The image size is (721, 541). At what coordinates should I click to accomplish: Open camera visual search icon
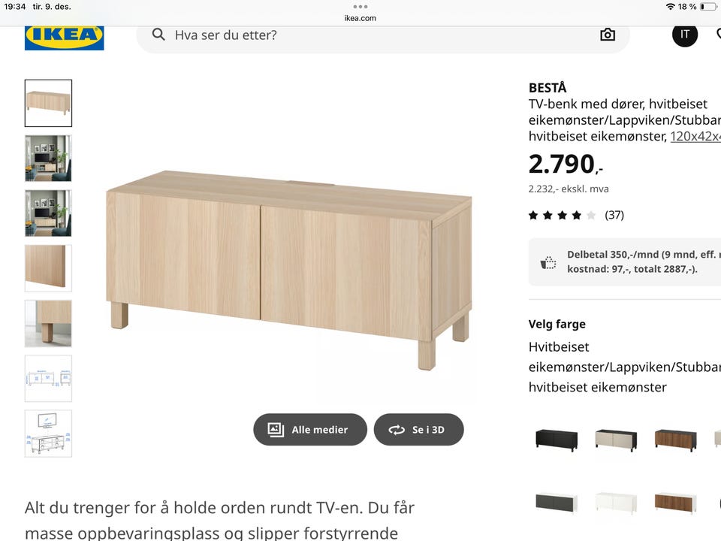tap(608, 35)
